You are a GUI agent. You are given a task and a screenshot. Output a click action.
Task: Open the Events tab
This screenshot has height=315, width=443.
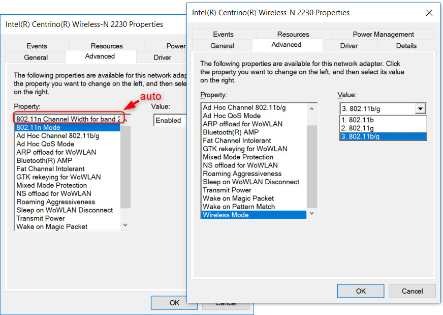(223, 34)
